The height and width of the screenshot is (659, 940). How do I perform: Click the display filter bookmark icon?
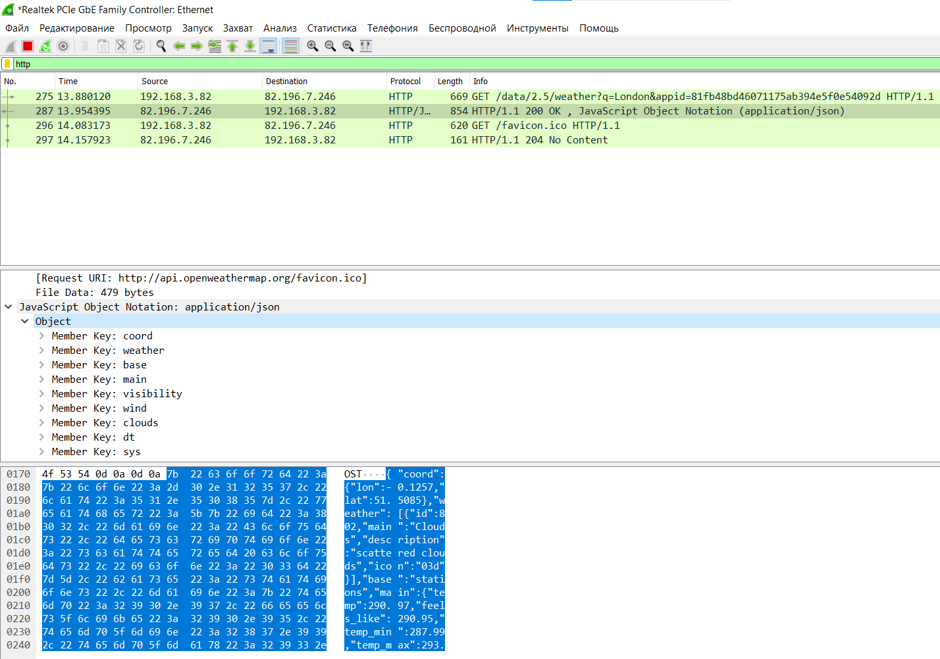(7, 64)
